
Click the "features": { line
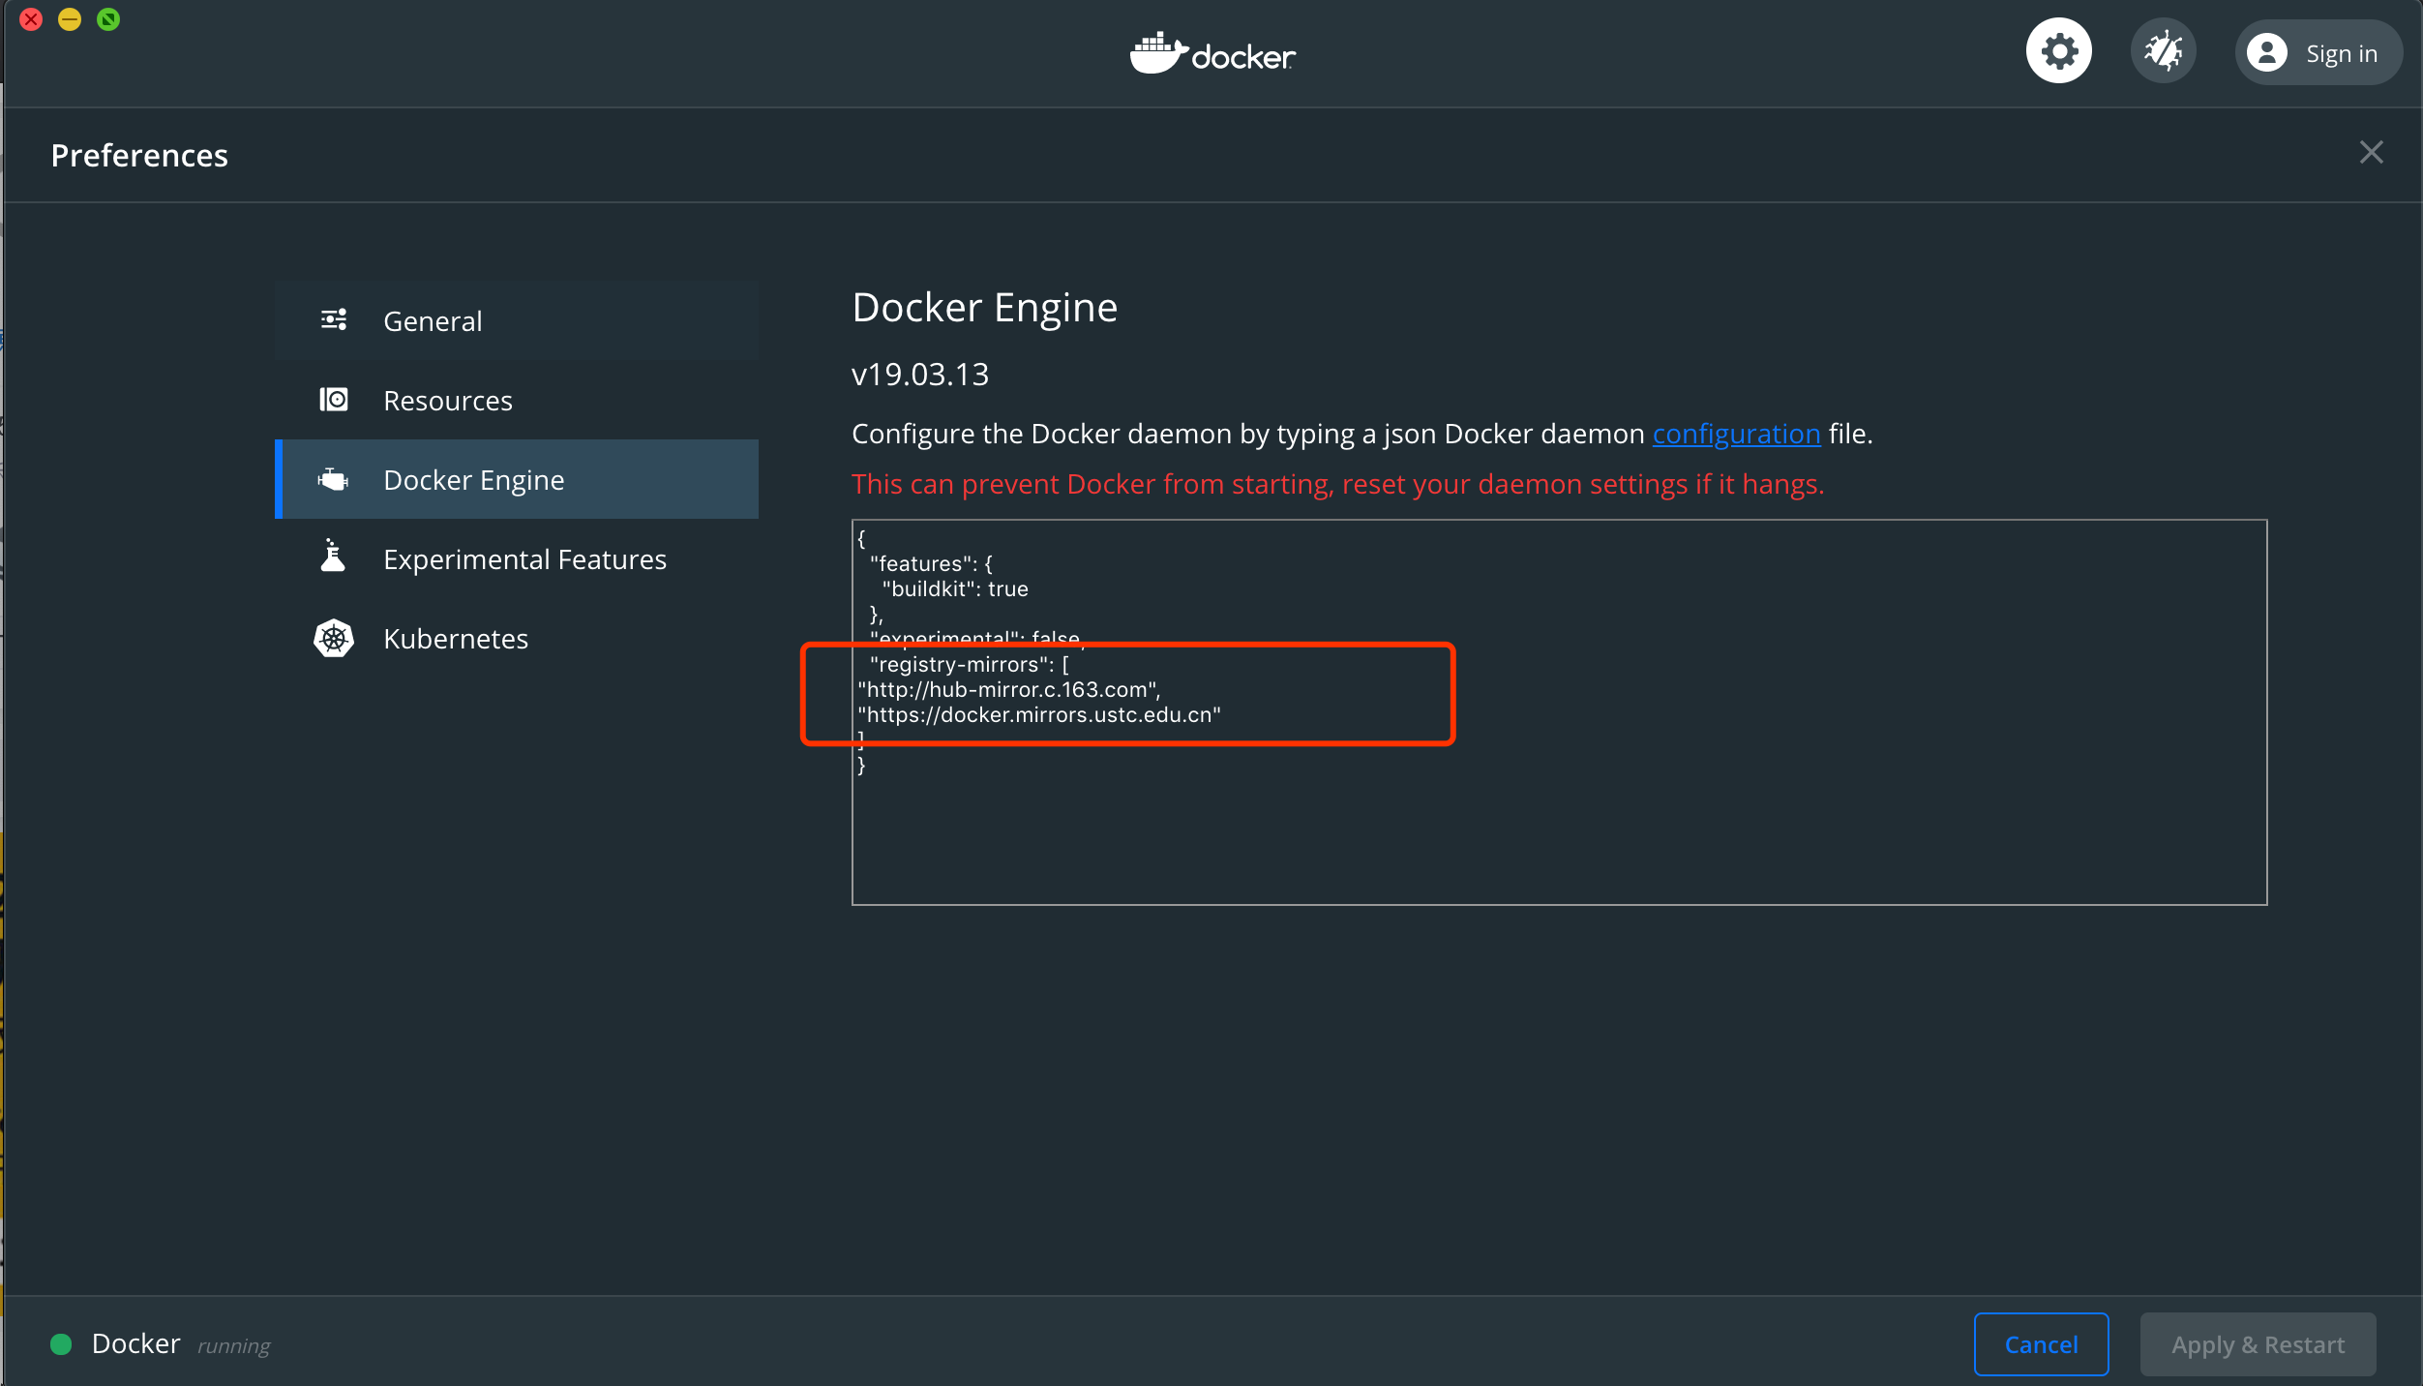[x=931, y=563]
